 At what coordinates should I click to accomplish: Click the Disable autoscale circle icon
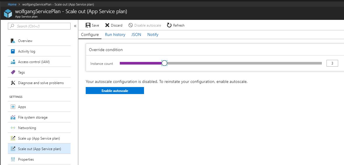131,25
